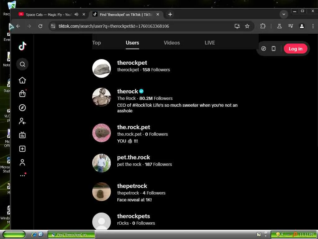The height and width of the screenshot is (239, 318).
Task: View site information icon in address bar
Action: pyautogui.click(x=53, y=26)
